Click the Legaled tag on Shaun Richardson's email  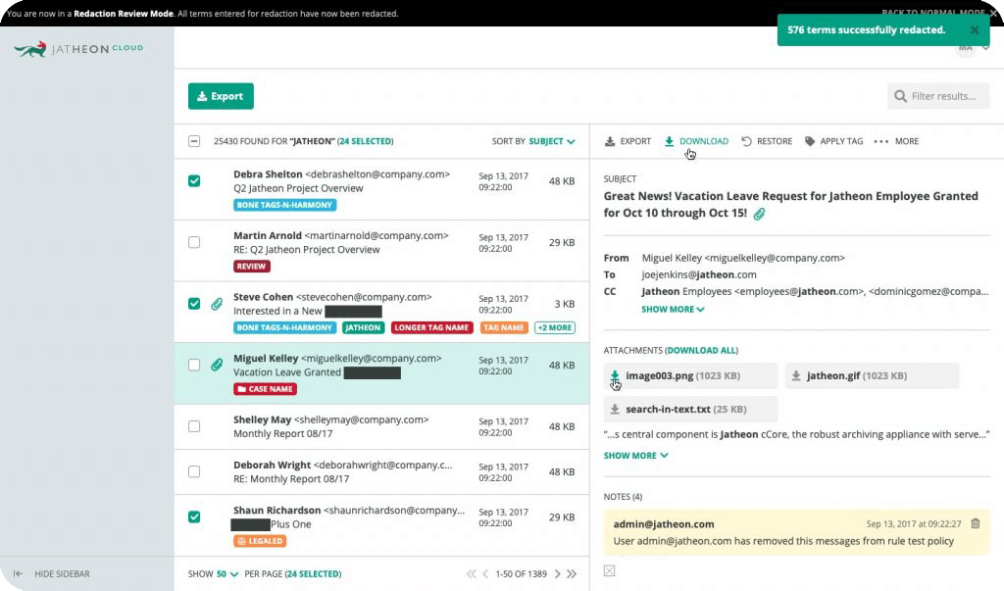260,541
